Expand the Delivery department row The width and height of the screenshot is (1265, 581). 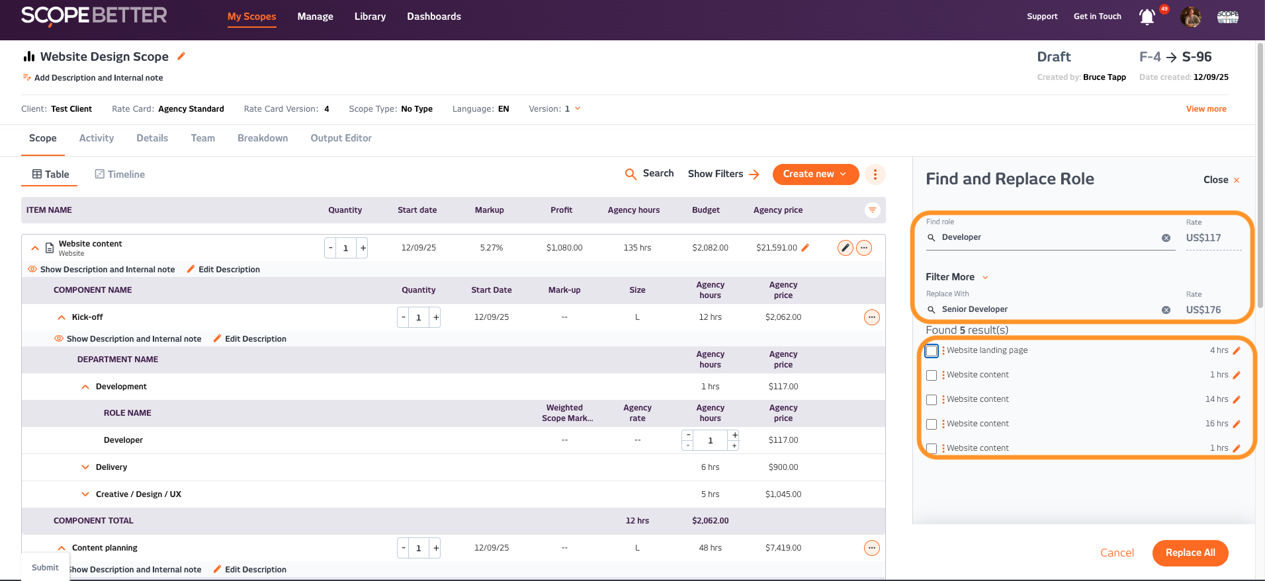(x=85, y=467)
